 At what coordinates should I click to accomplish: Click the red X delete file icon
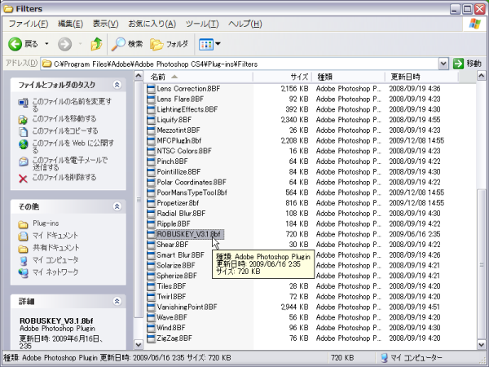point(23,179)
